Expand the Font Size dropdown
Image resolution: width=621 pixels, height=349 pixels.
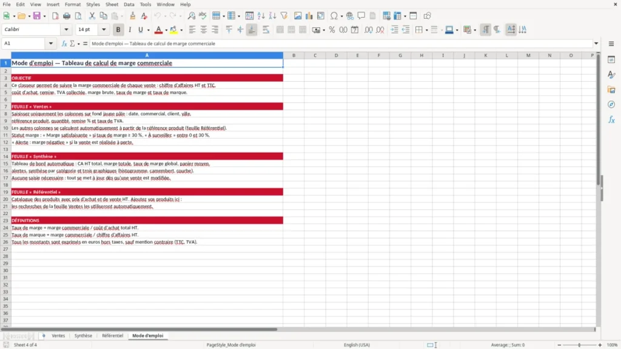click(104, 29)
